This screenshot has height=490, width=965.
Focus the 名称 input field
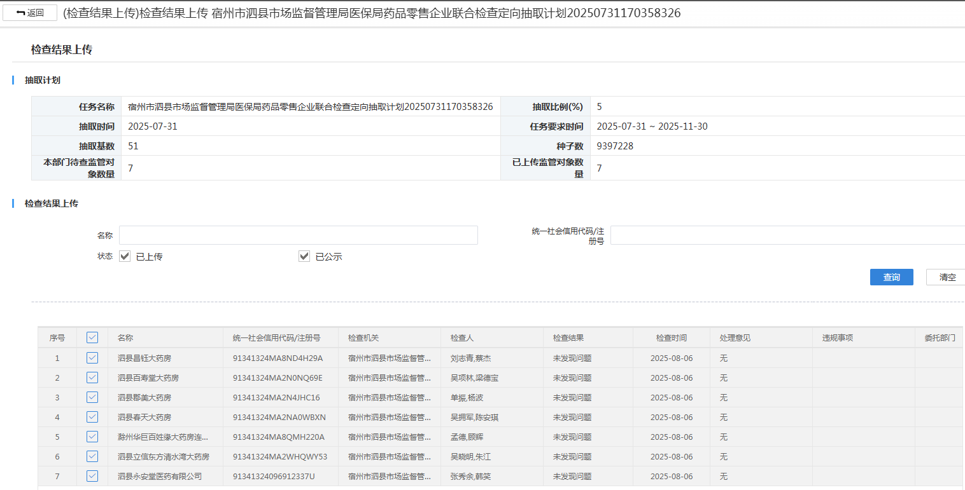(298, 235)
